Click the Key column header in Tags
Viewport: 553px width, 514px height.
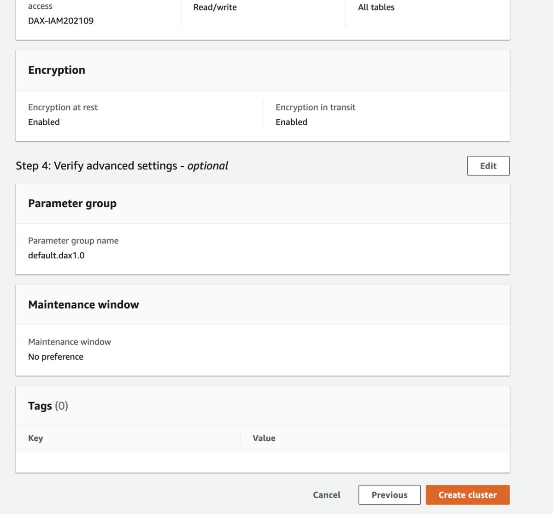pyautogui.click(x=35, y=438)
